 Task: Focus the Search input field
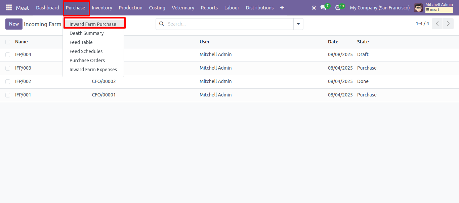pos(229,24)
